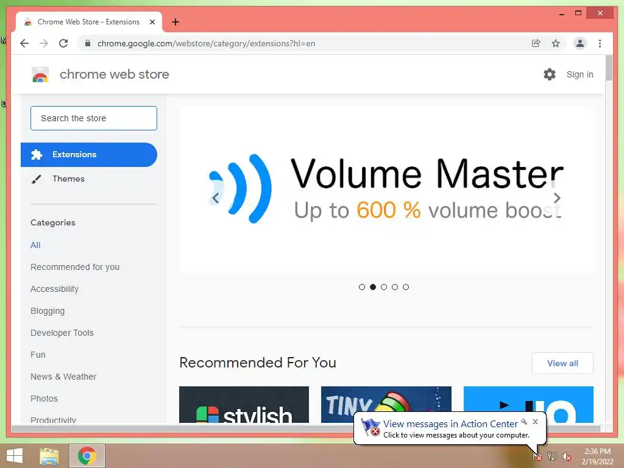This screenshot has width=624, height=468.
Task: Click the Chrome Web Store logo
Action: coord(40,74)
